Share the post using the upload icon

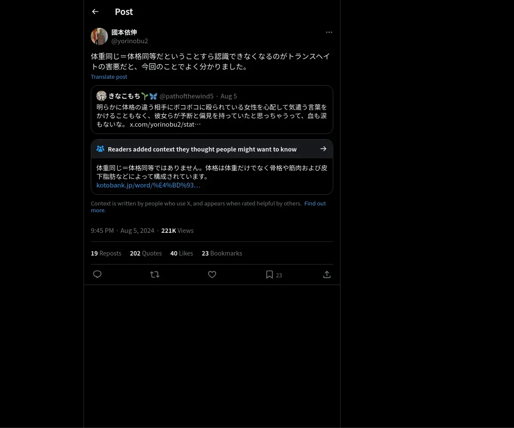327,274
